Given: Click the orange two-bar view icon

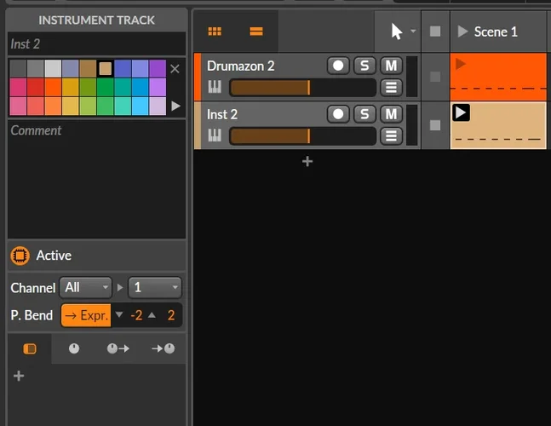Looking at the screenshot, I should pos(255,32).
